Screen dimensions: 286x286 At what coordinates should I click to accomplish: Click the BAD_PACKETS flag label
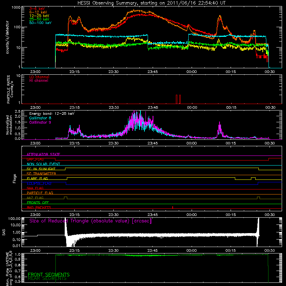39,207
